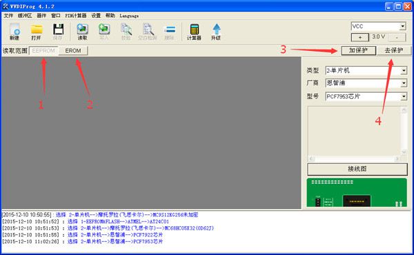Click the 接线图 wiring diagram button

pos(357,169)
